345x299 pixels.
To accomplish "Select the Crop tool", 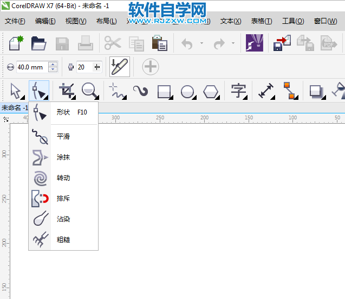I will pyautogui.click(x=67, y=91).
